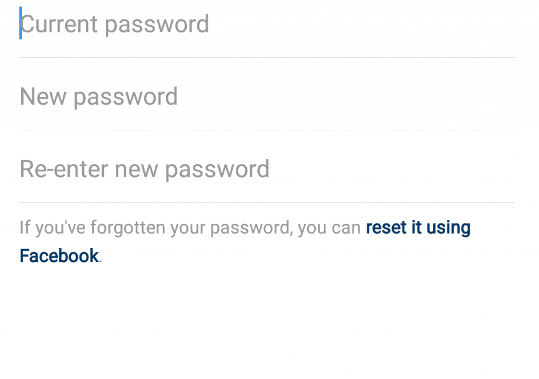Tap the "Re-enter new password" placeholder text
The height and width of the screenshot is (379, 539).
(144, 169)
